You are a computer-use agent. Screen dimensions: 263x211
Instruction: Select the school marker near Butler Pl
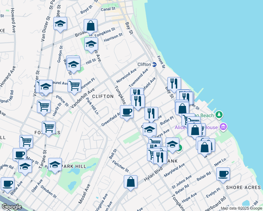pyautogui.click(x=149, y=129)
